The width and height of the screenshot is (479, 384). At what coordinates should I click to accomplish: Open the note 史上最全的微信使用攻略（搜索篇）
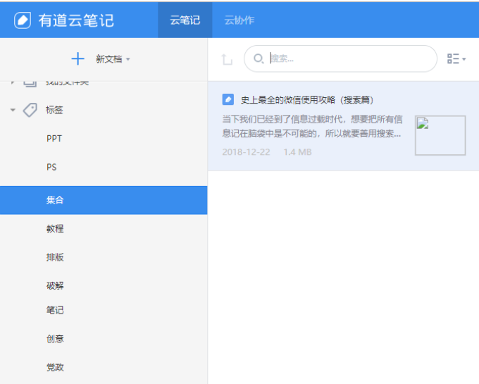306,100
